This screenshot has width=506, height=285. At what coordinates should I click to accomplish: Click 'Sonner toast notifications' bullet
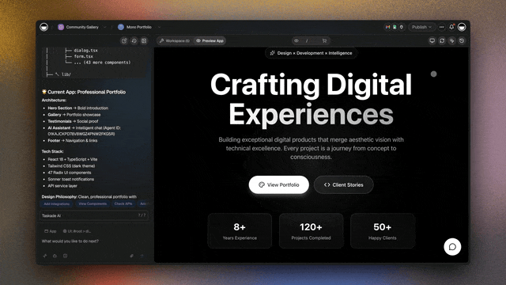coord(71,180)
